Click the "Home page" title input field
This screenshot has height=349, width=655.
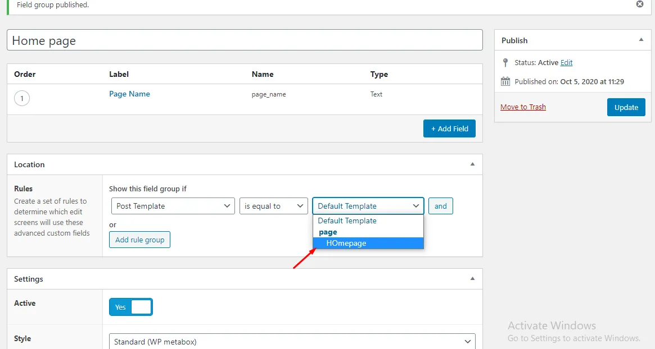(x=245, y=40)
